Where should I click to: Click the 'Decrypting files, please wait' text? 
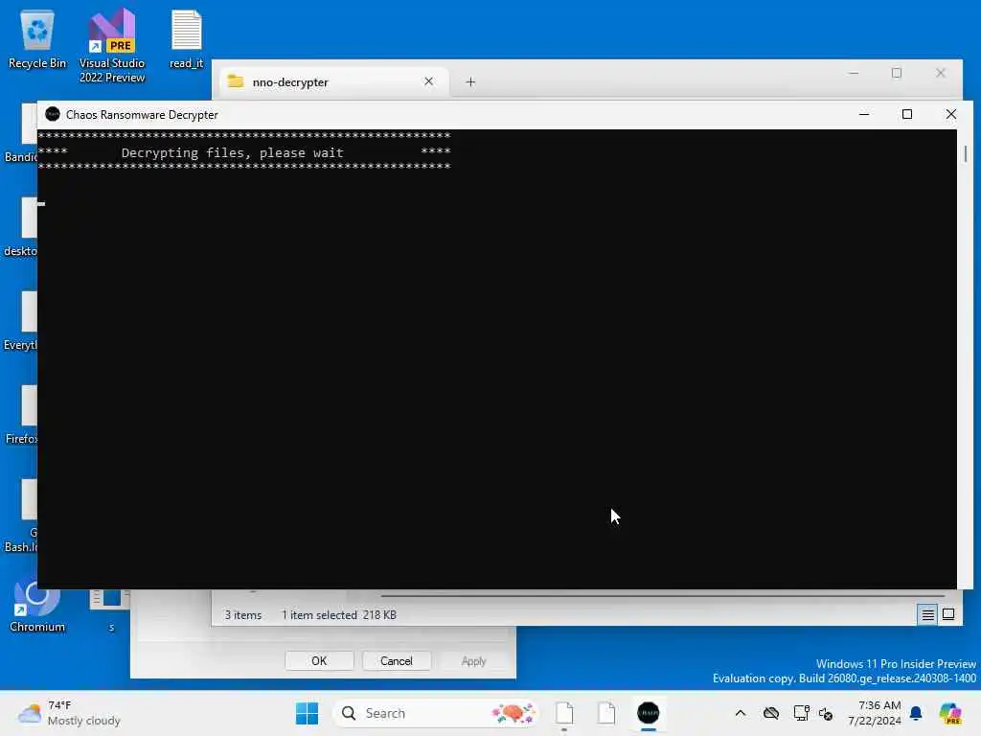(x=232, y=152)
